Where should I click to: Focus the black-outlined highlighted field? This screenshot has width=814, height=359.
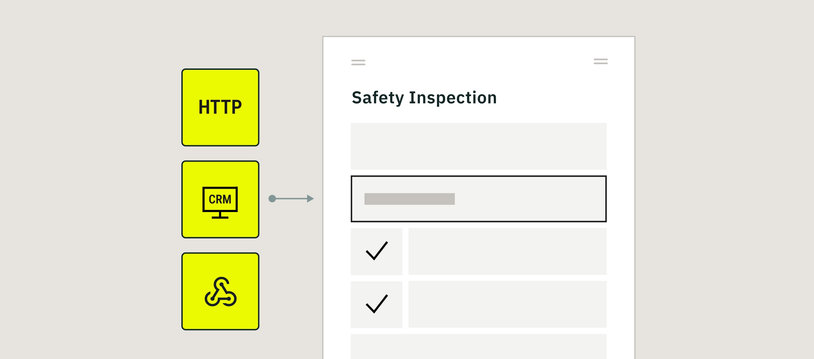(x=478, y=199)
